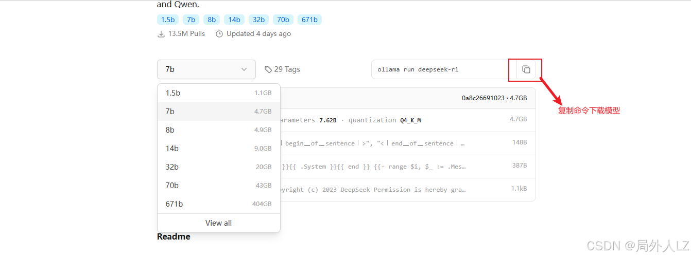691x257 pixels.
Task: Copy the ollama run command
Action: click(x=526, y=69)
